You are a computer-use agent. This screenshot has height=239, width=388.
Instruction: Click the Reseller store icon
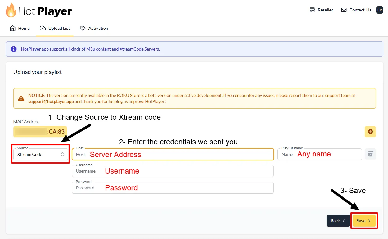coord(312,10)
